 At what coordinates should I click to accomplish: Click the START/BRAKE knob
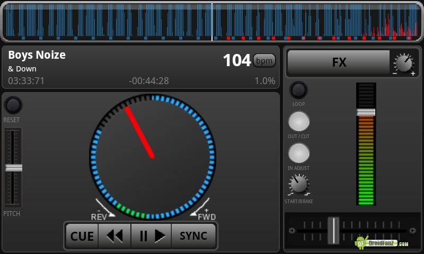point(299,185)
